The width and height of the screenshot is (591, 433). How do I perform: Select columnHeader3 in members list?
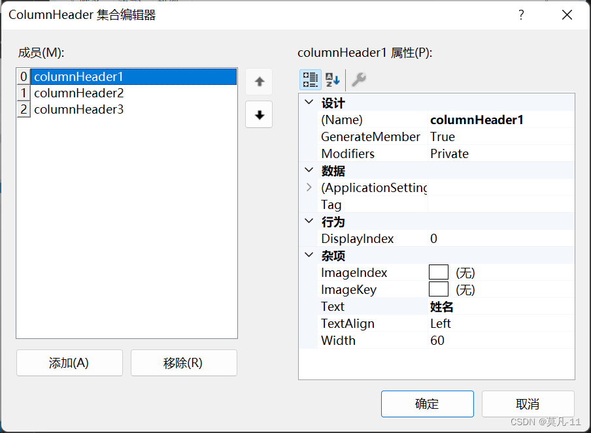pos(134,110)
